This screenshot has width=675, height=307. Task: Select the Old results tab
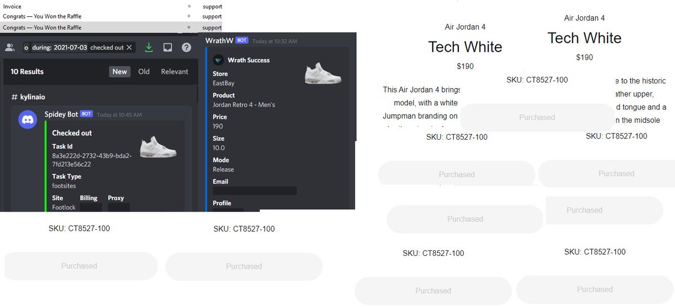144,71
